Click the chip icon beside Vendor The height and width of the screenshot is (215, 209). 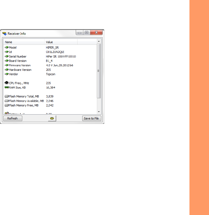tap(7, 74)
